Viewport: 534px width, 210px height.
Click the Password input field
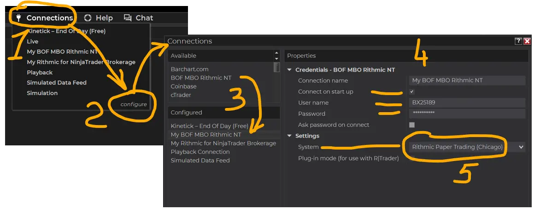(467, 114)
